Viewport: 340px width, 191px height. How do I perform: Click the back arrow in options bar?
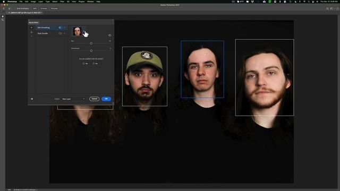[x=4, y=8]
